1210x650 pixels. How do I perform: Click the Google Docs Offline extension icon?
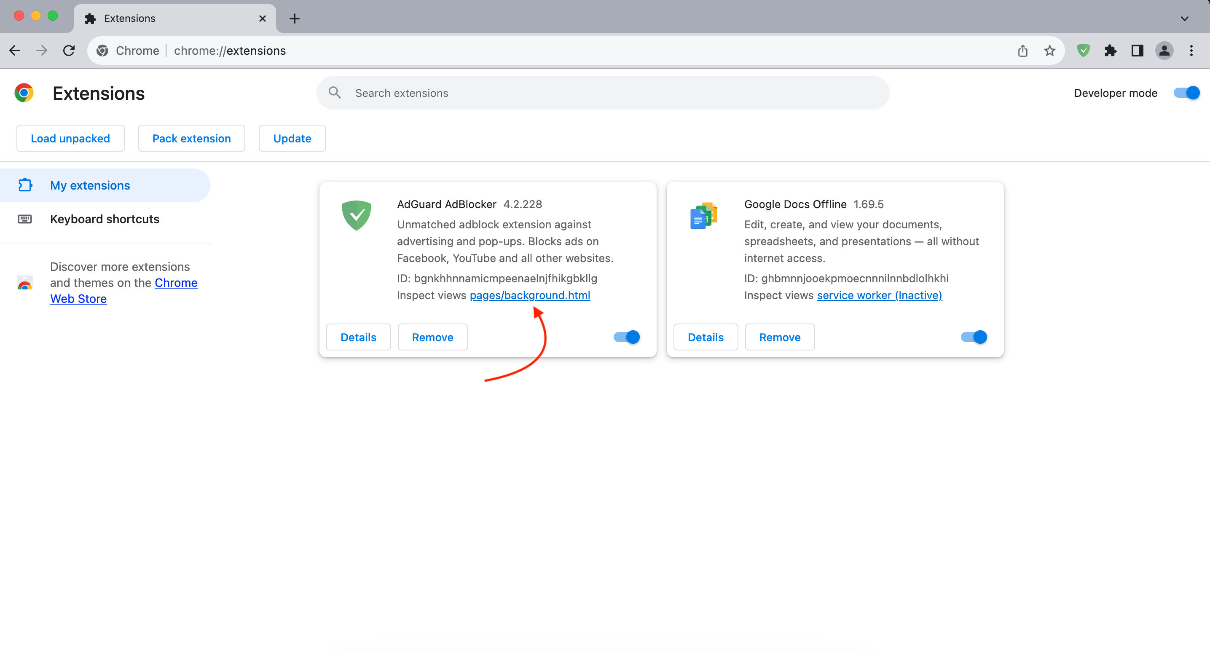tap(703, 216)
